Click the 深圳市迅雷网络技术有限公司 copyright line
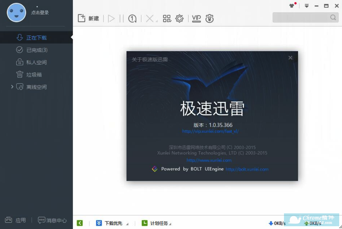 [x=212, y=147]
